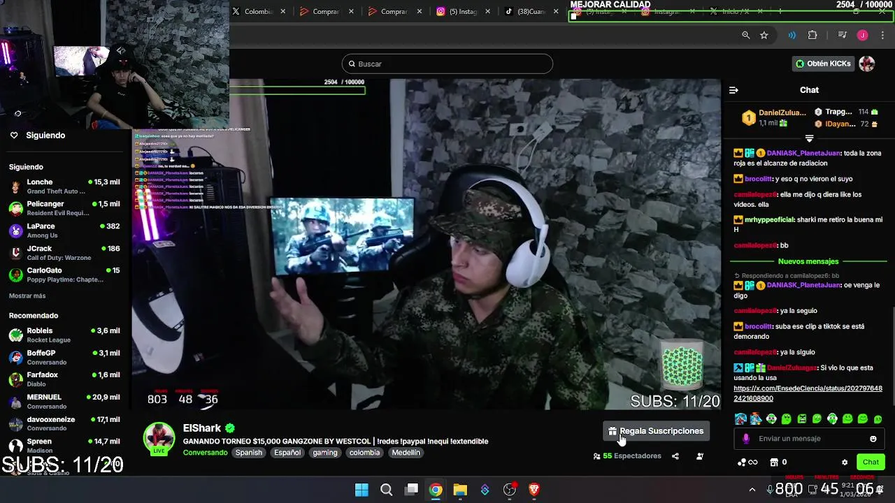Select the Español tag
895x503 pixels.
tap(287, 453)
